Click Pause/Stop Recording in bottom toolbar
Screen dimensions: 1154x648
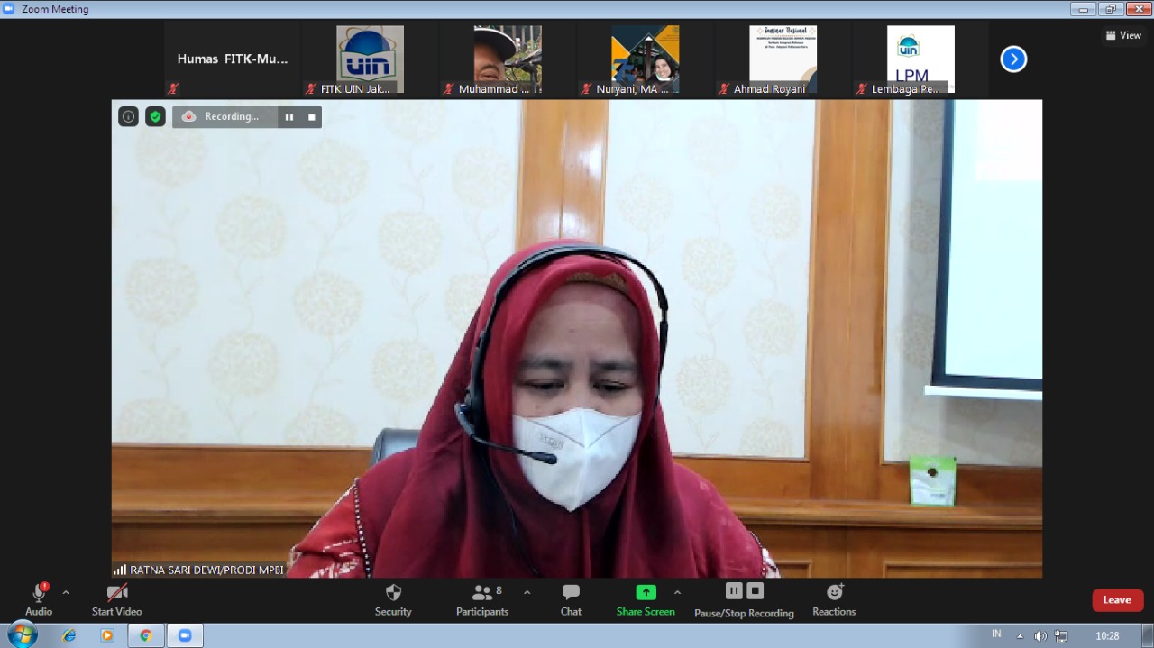(x=744, y=600)
